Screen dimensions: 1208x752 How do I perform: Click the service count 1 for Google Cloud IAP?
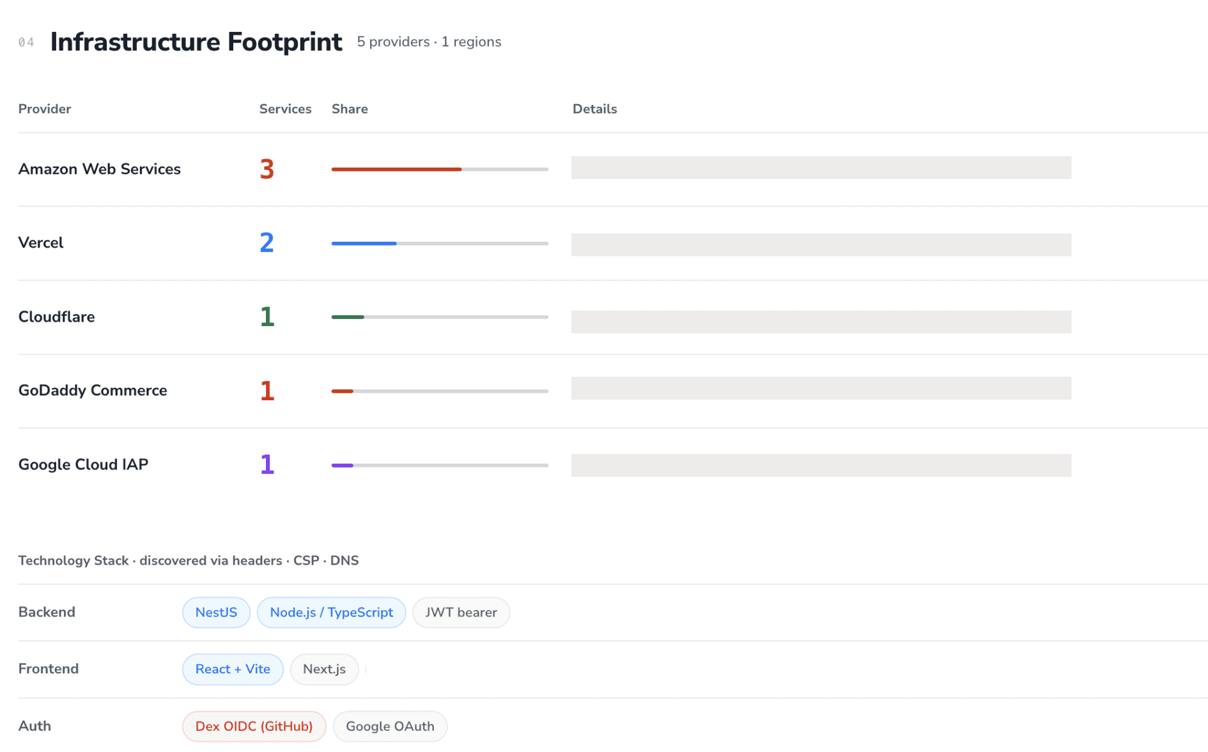coord(267,465)
